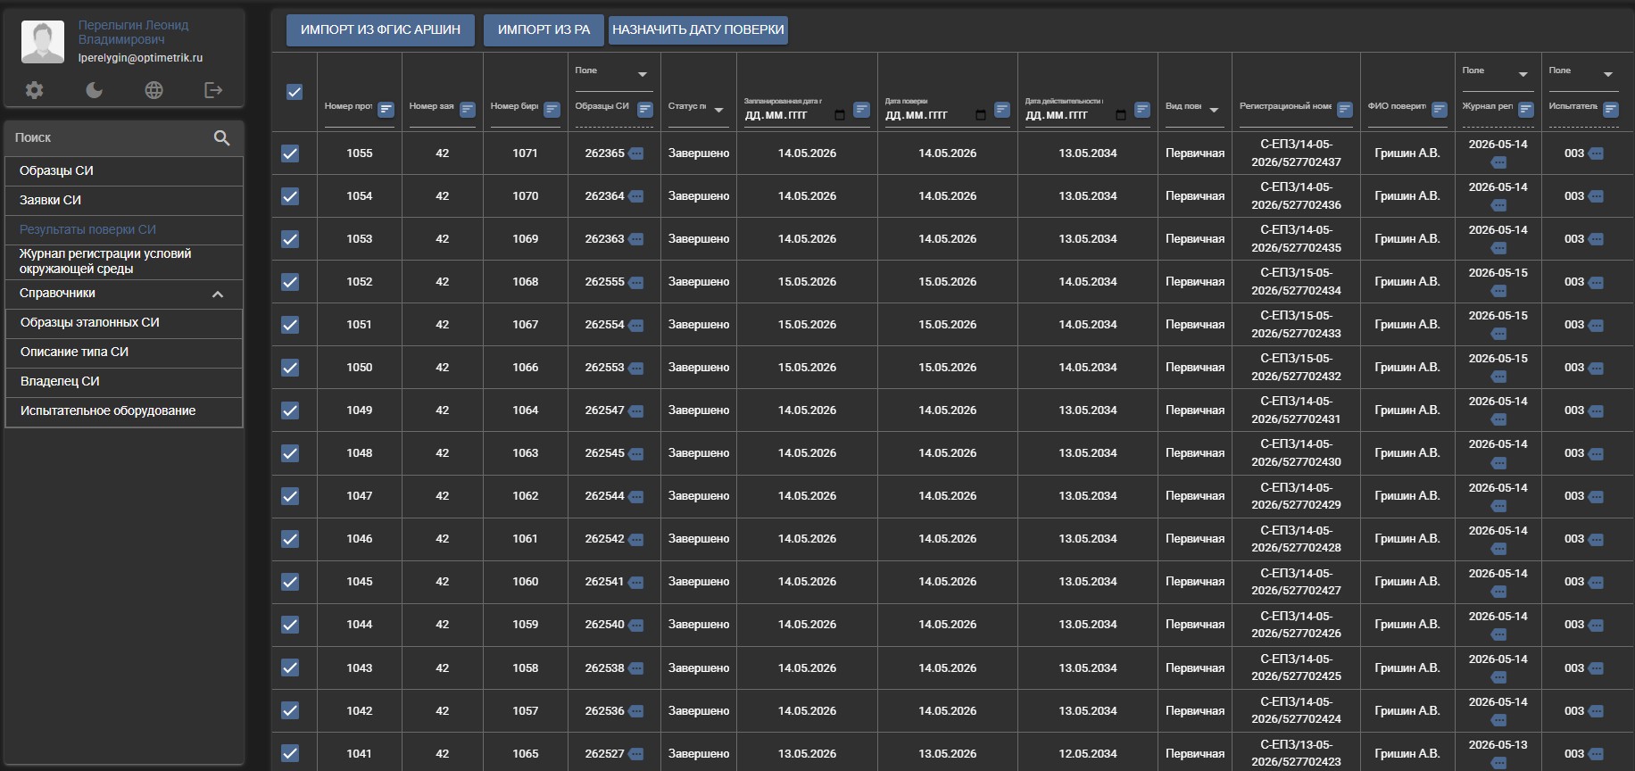This screenshot has width=1635, height=771.
Task: Open details icon next to sample 262555
Action: click(x=636, y=282)
